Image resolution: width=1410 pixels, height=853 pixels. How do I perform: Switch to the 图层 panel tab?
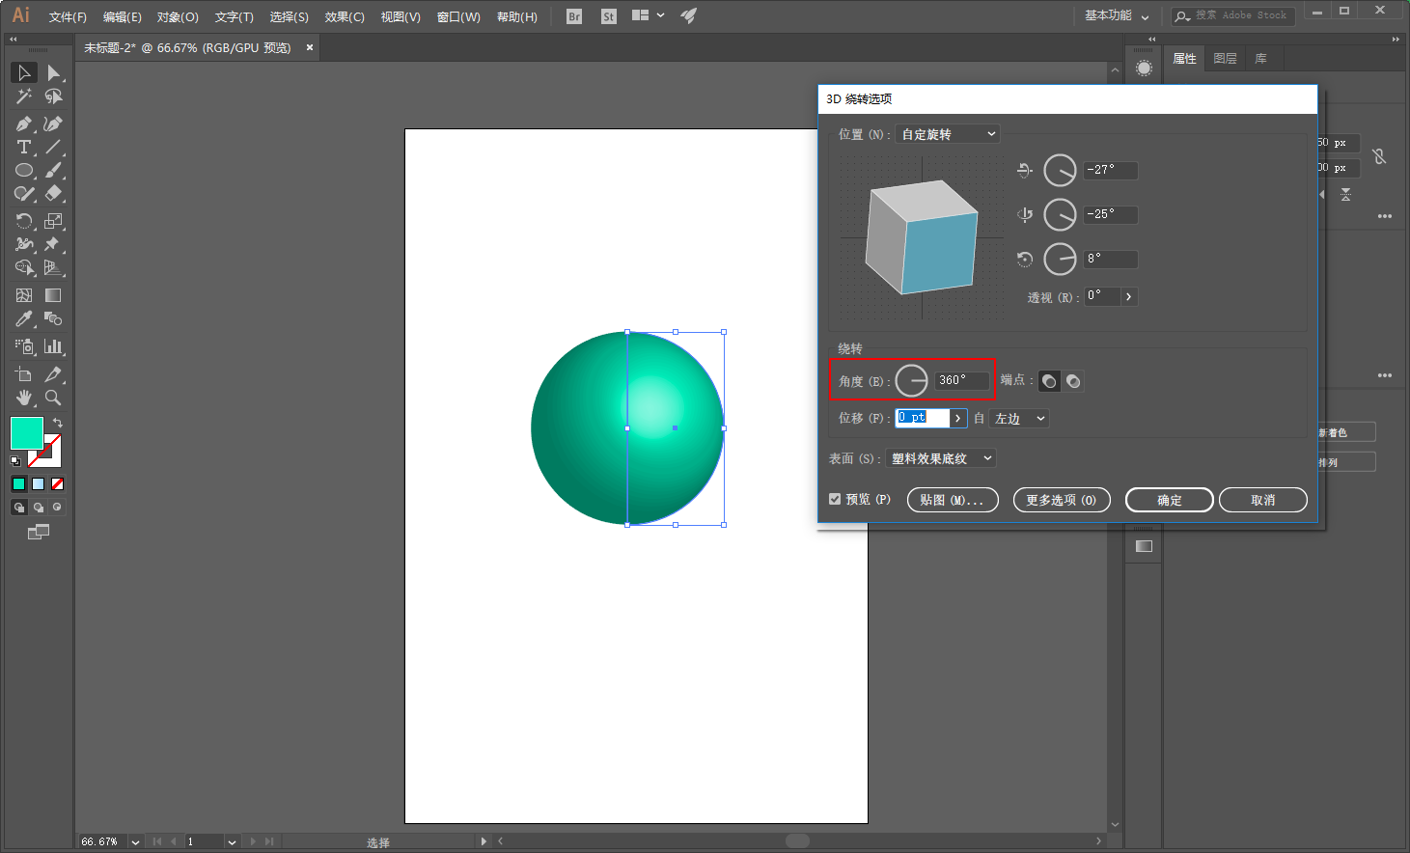pyautogui.click(x=1225, y=58)
